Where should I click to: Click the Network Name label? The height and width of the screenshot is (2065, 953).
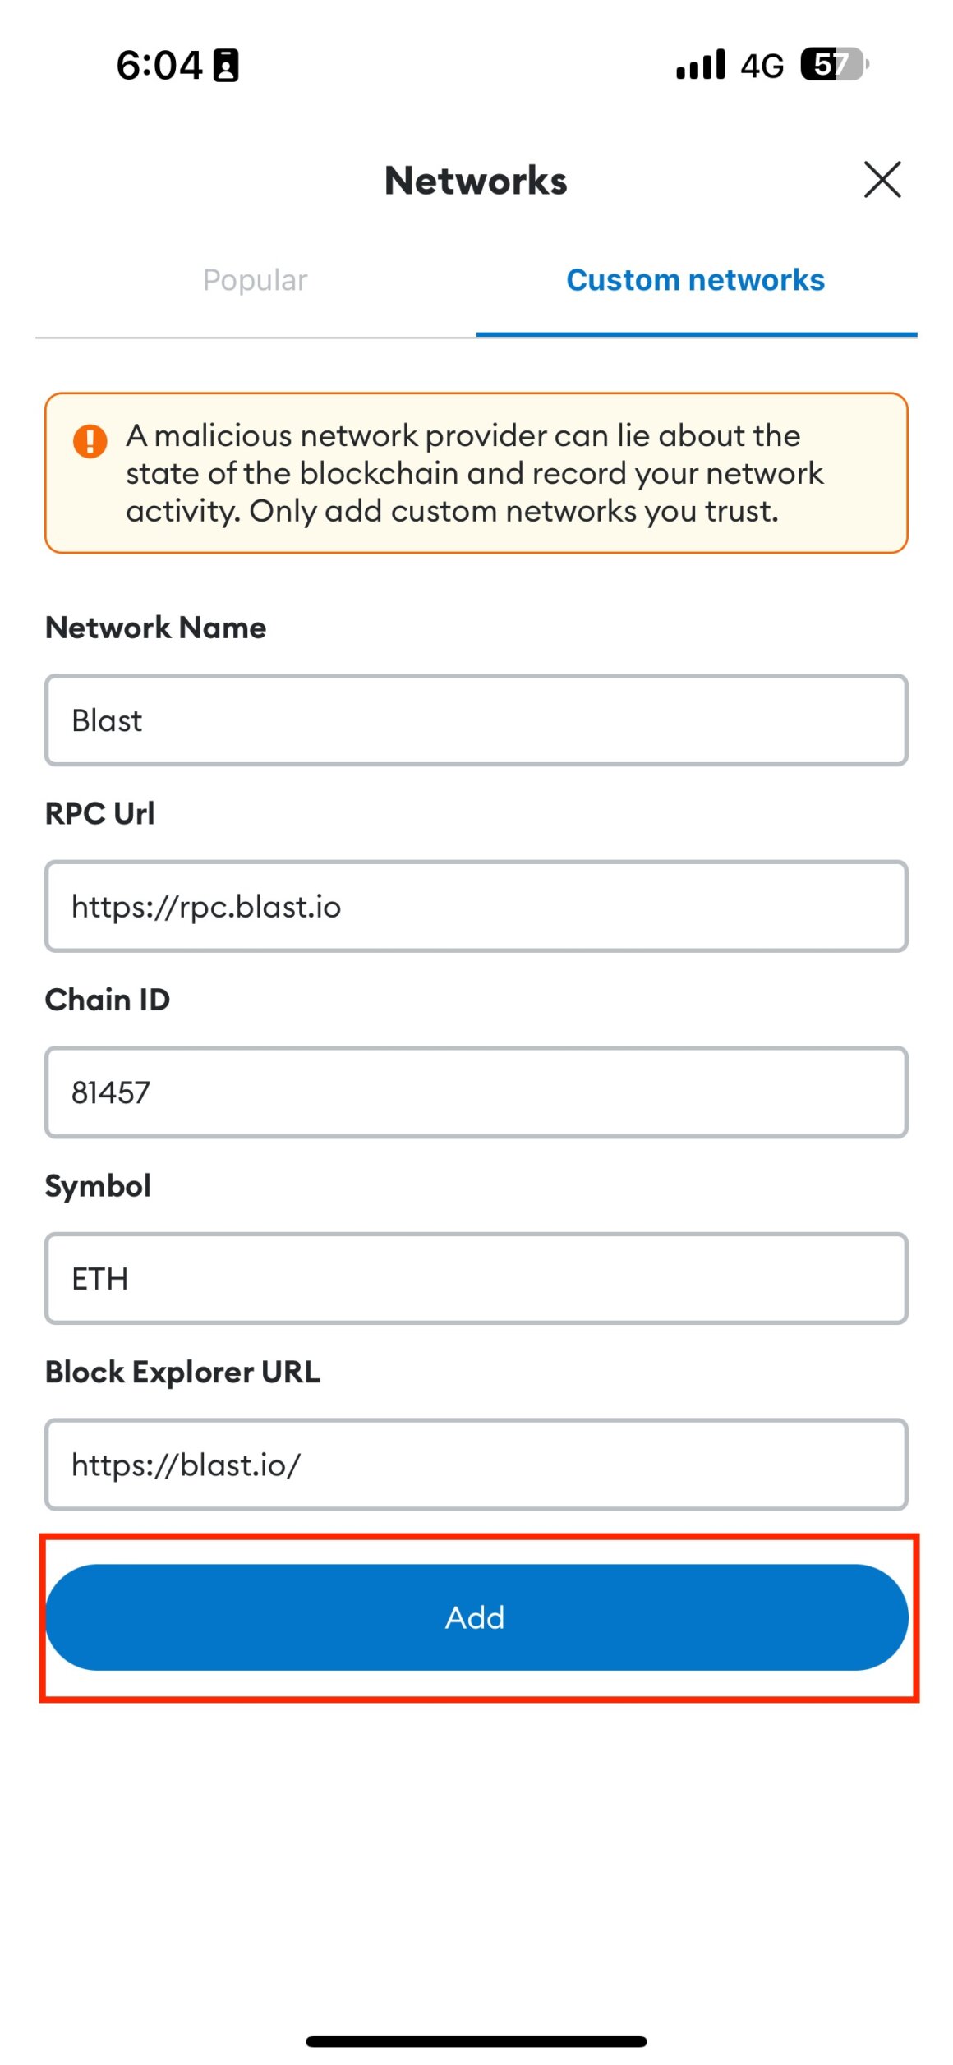154,627
